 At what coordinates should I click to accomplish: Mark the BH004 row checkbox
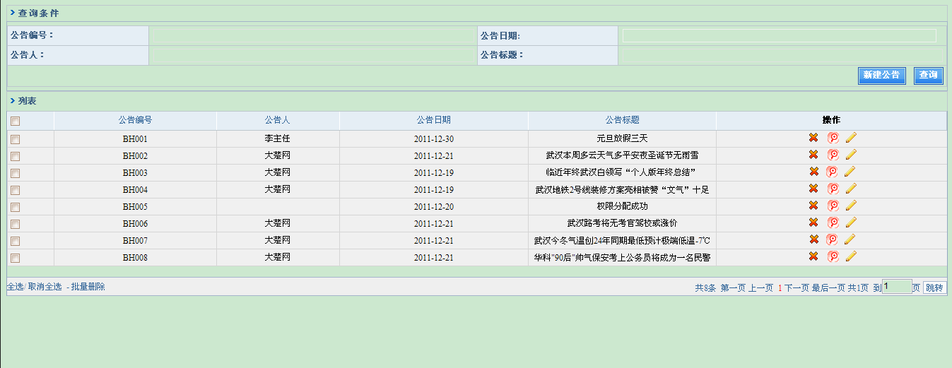[x=16, y=191]
